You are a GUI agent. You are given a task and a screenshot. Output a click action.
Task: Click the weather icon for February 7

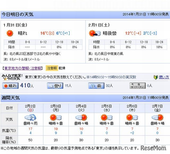point(158,117)
